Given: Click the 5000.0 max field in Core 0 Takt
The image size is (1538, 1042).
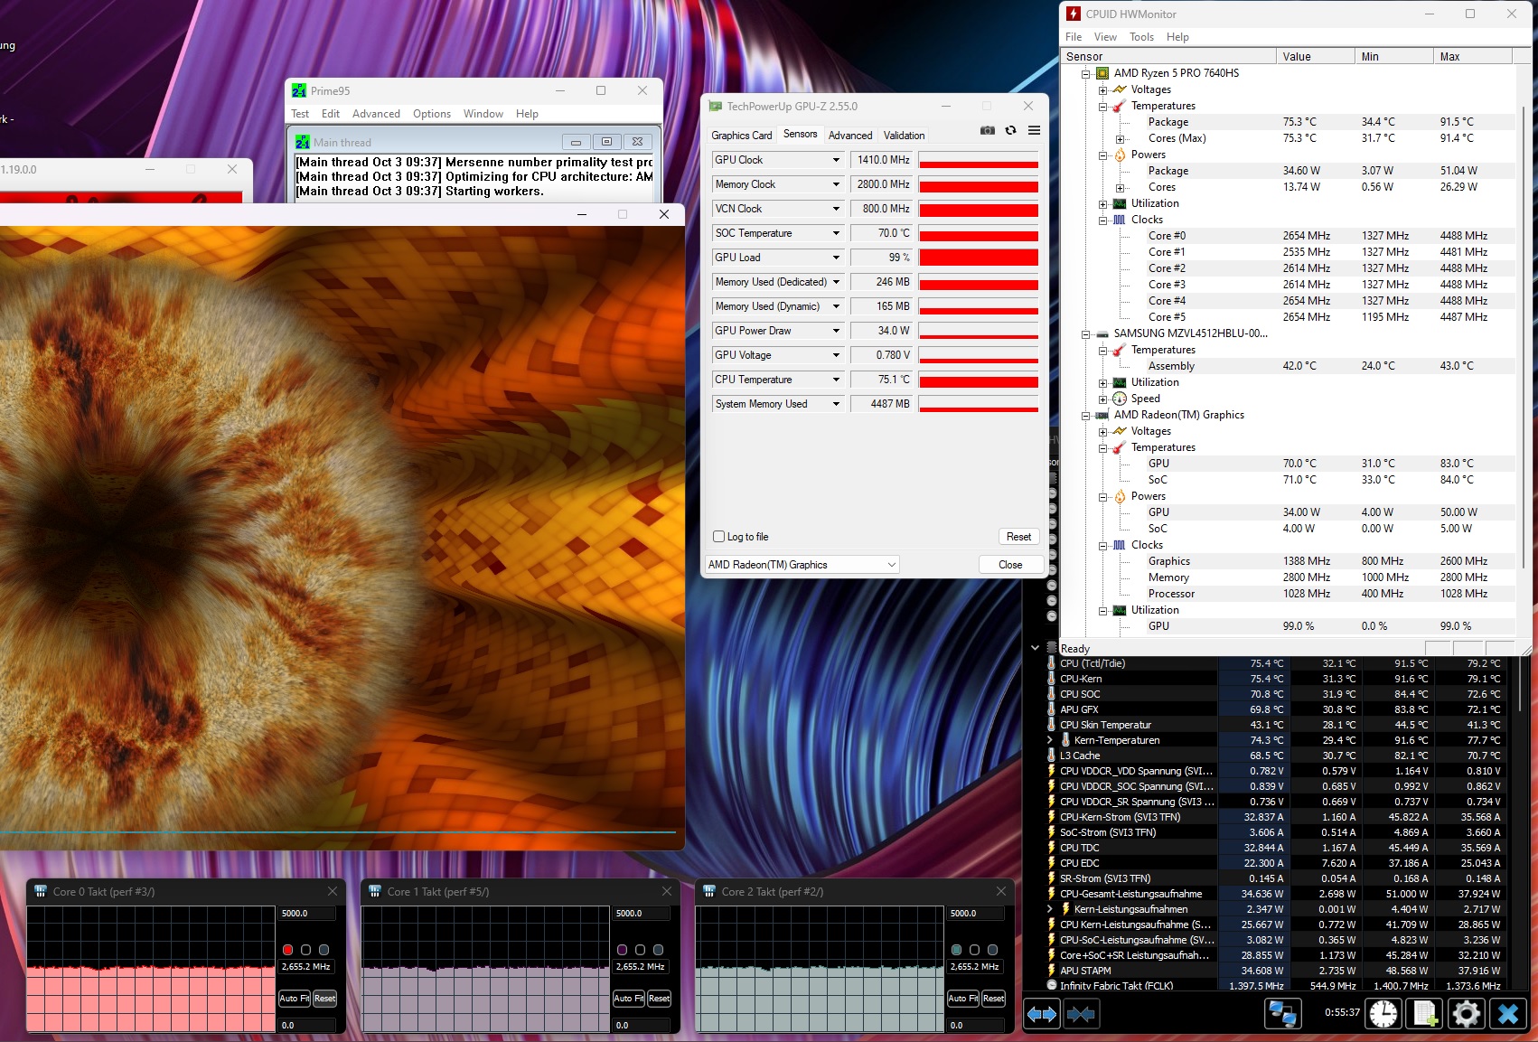Looking at the screenshot, I should pos(307,914).
